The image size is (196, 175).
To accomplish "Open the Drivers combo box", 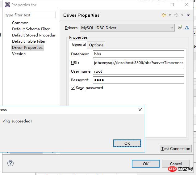I will (x=127, y=28).
